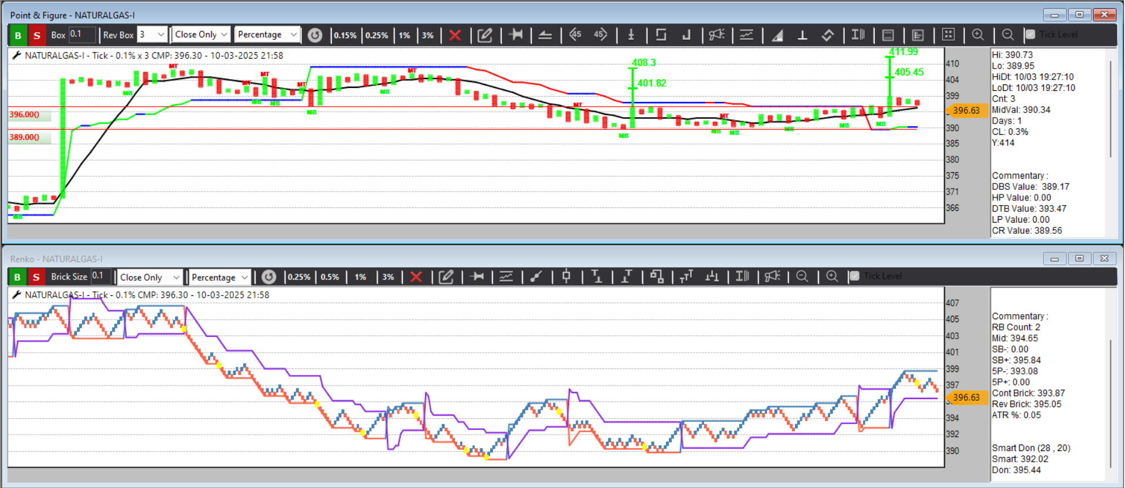Select 0.25% preset in Renko toolbar
The width and height of the screenshot is (1125, 488).
click(299, 277)
